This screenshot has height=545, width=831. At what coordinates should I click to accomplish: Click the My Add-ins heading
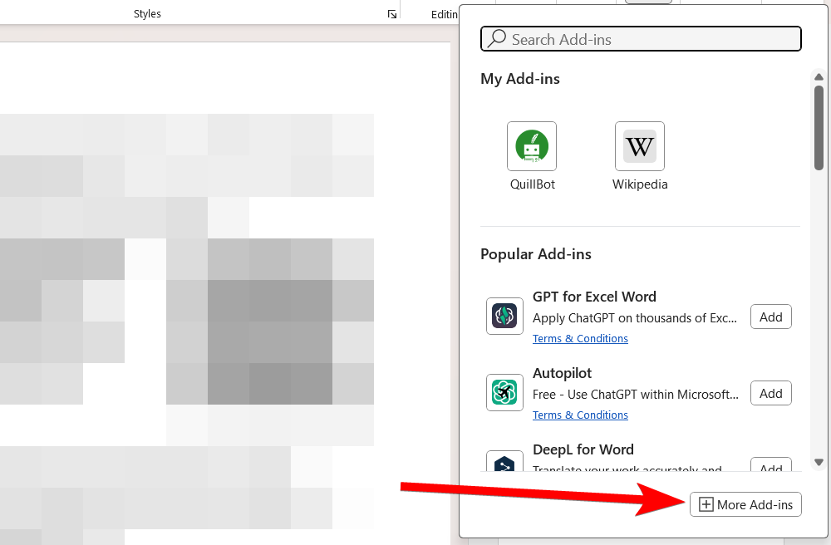520,79
